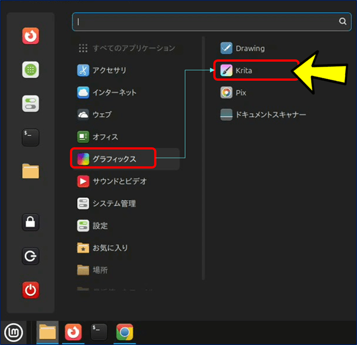Viewport: 357px width, 345px height.
Task: Choose the サウンドとビデオ category
Action: tap(119, 181)
